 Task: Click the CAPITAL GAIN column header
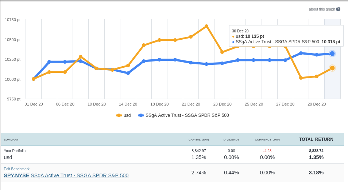coord(198,140)
